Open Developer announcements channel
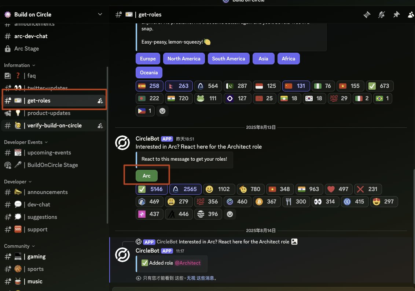 [x=54, y=193]
